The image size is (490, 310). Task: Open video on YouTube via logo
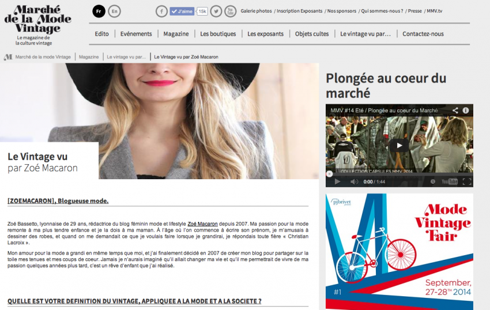coord(450,182)
